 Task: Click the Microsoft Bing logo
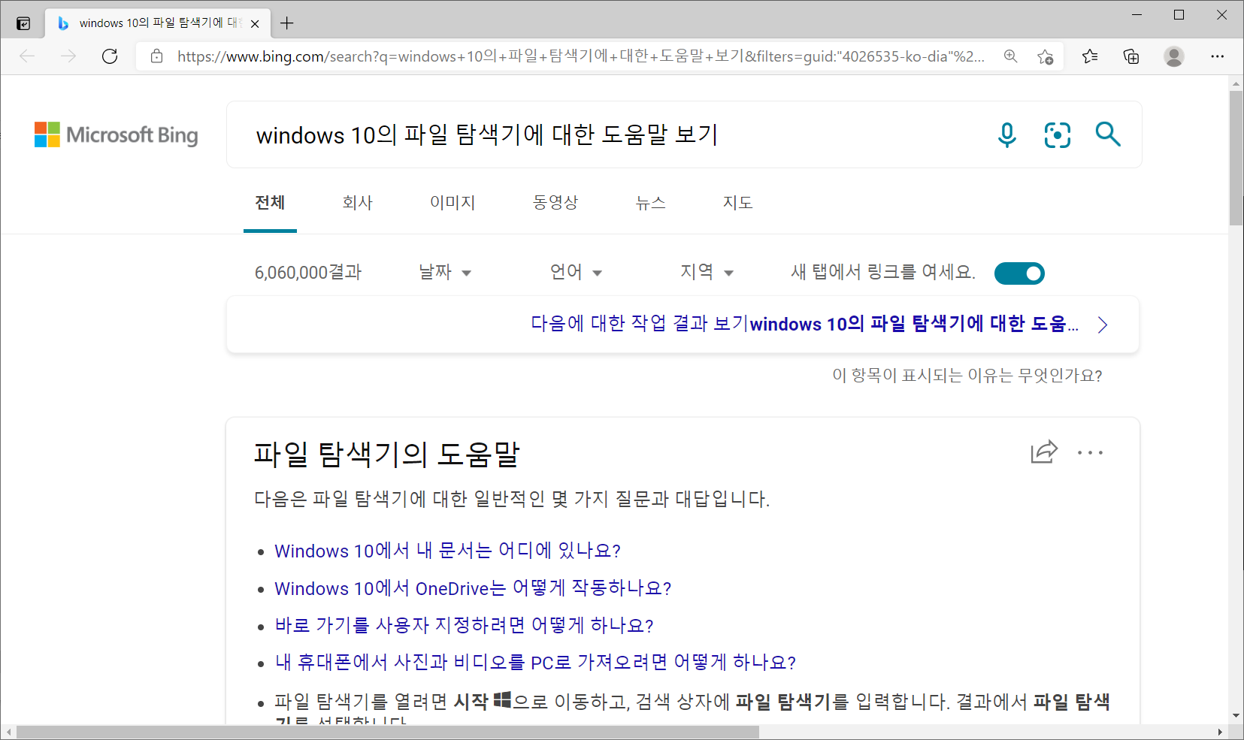(117, 135)
